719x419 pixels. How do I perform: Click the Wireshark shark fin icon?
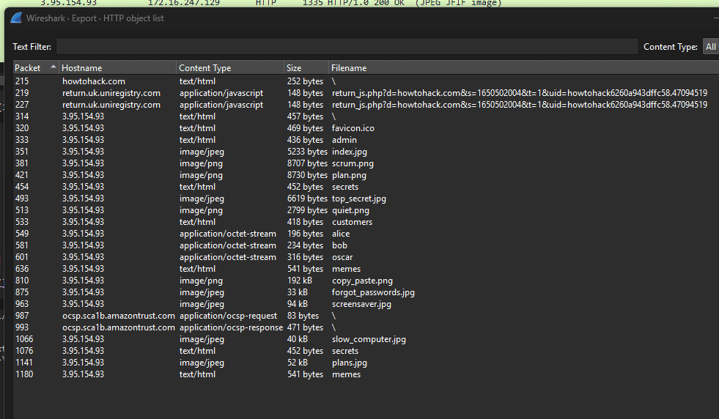click(17, 18)
